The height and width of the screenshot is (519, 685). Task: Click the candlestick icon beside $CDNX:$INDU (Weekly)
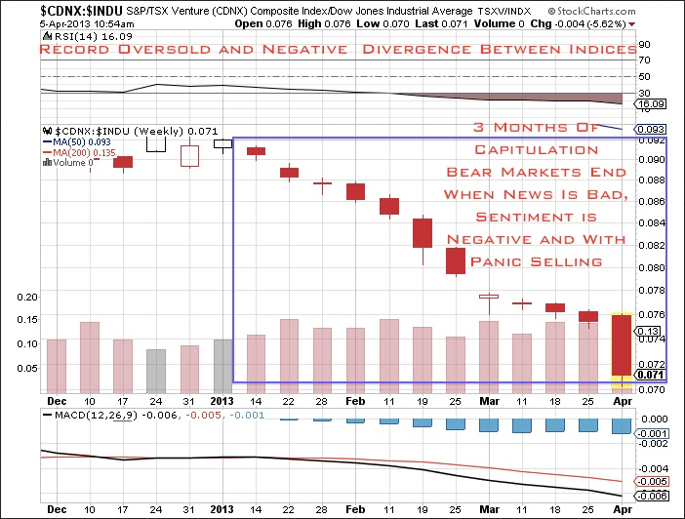point(47,131)
